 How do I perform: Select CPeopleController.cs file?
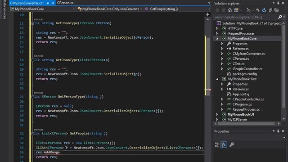point(248,99)
